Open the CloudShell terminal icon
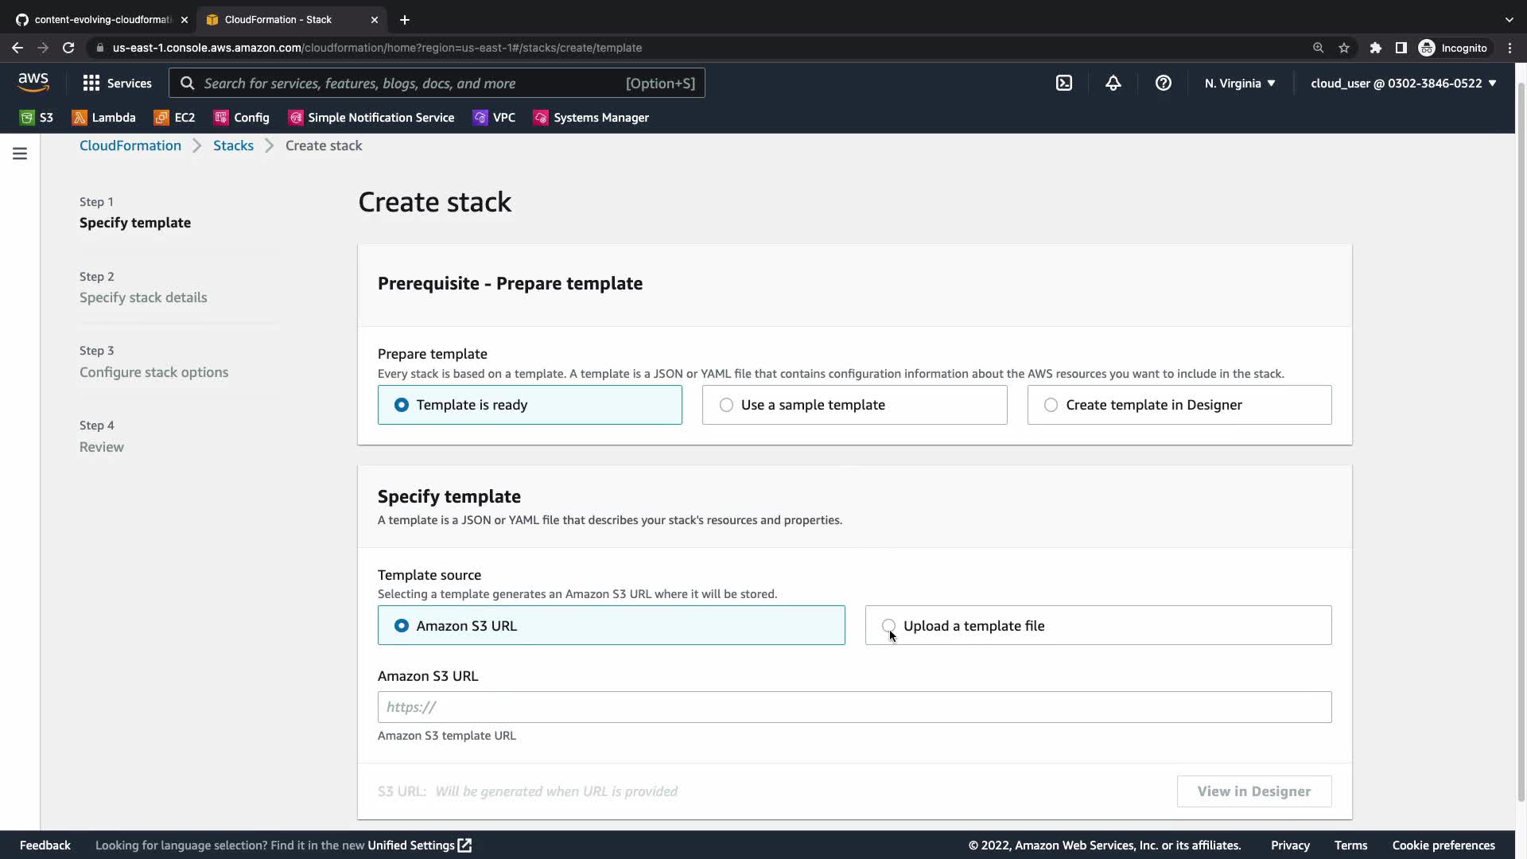The image size is (1527, 859). coord(1064,83)
